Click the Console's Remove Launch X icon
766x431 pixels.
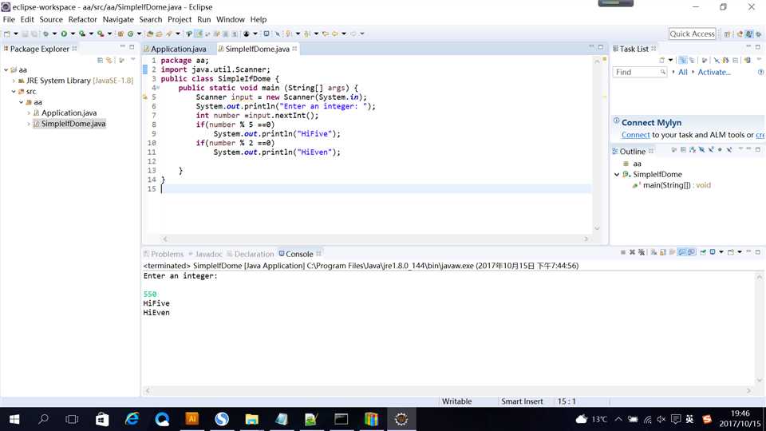click(x=632, y=252)
